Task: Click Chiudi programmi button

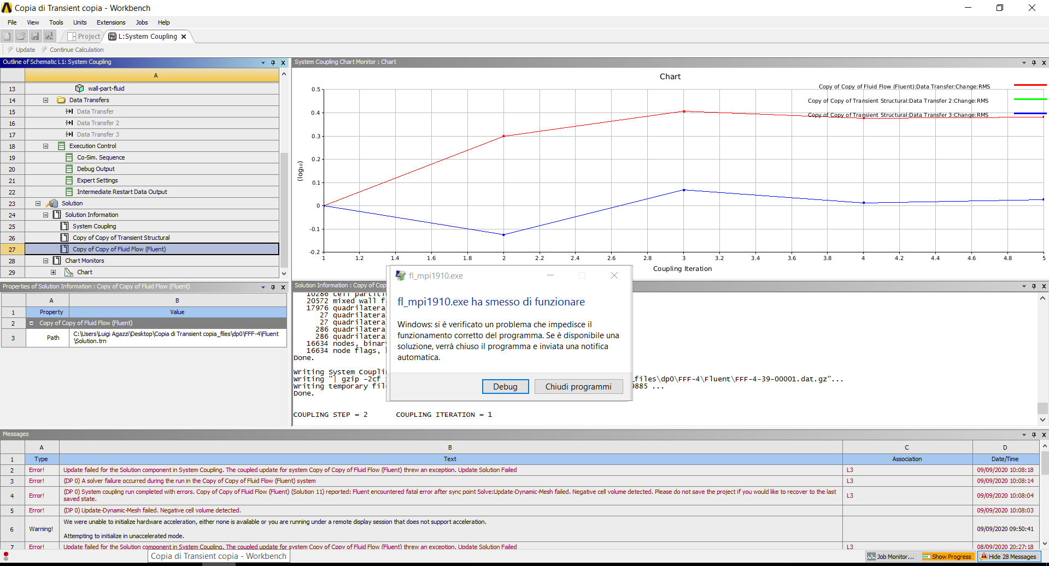Action: (x=578, y=386)
